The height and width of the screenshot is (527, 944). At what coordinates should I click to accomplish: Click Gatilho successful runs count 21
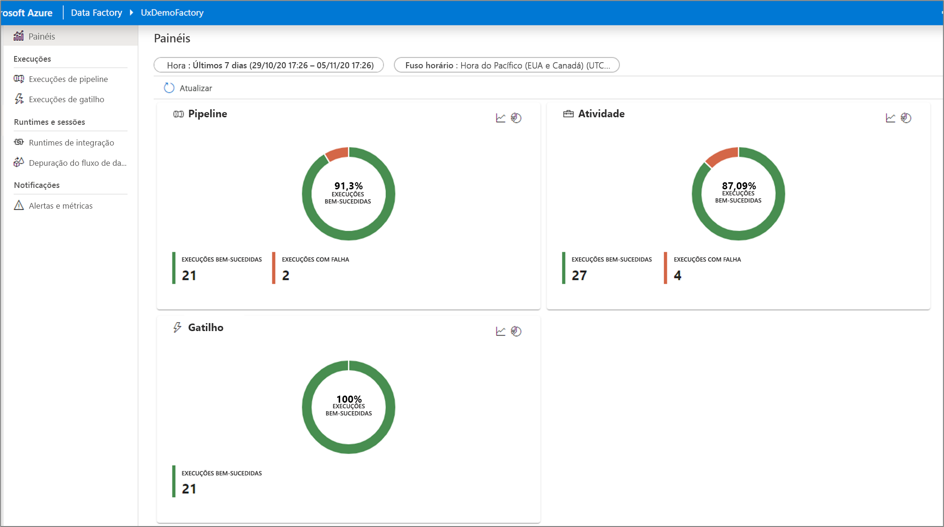(x=189, y=489)
